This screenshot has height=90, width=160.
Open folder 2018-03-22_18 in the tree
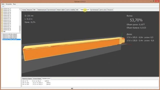pos(7,30)
